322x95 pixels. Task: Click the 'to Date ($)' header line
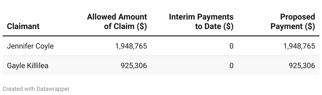(214, 26)
